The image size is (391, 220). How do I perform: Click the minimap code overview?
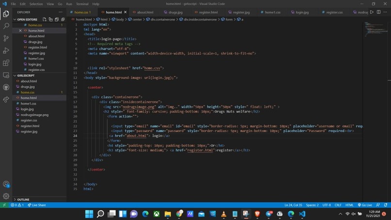374,29
